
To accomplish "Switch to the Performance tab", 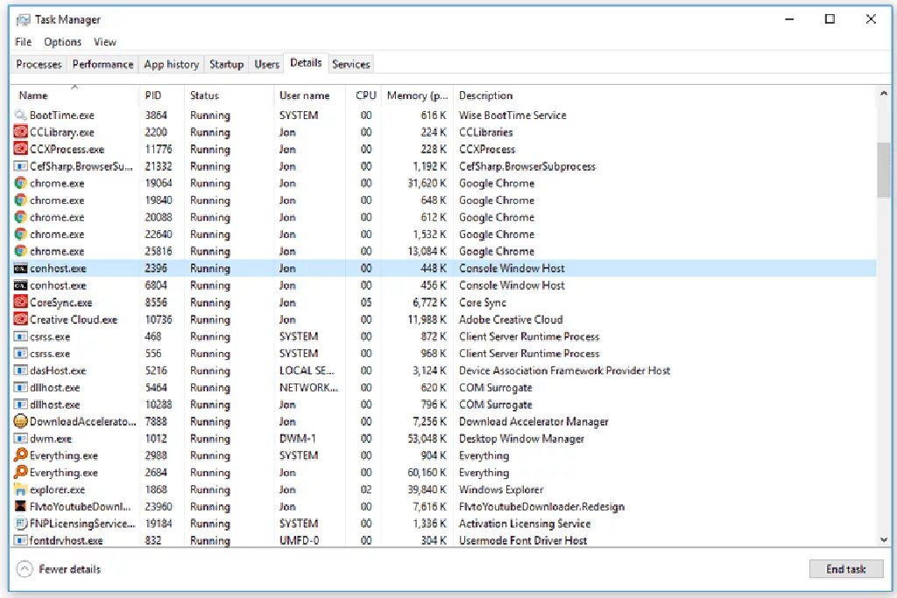I will point(103,64).
